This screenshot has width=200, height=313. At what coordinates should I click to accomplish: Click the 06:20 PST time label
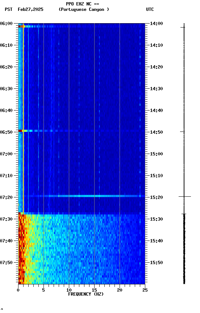pyautogui.click(x=6, y=67)
